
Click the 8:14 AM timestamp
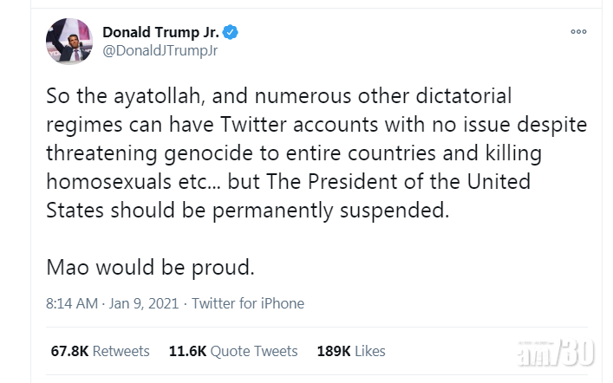click(x=71, y=303)
